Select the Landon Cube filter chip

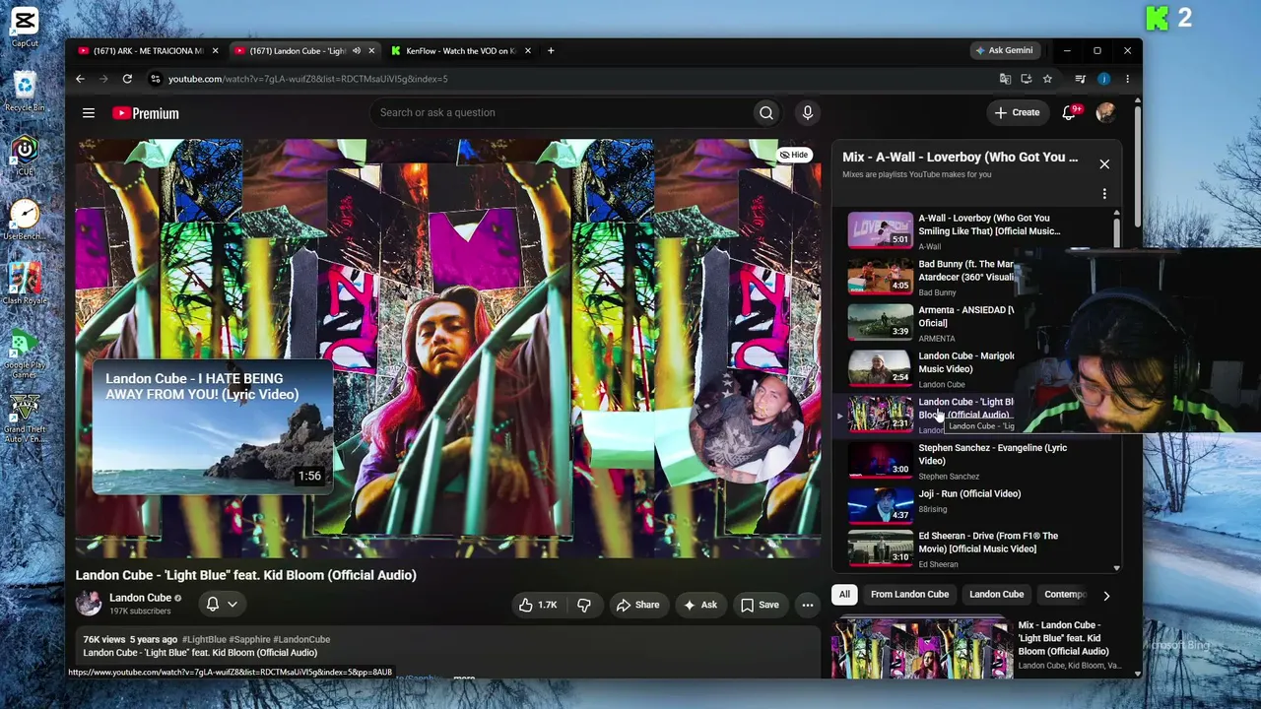point(996,595)
